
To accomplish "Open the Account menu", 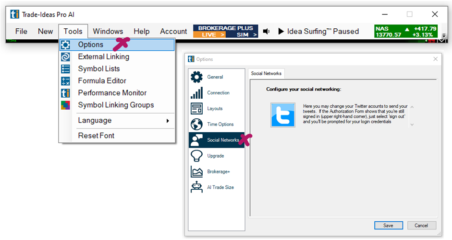I will tap(173, 31).
